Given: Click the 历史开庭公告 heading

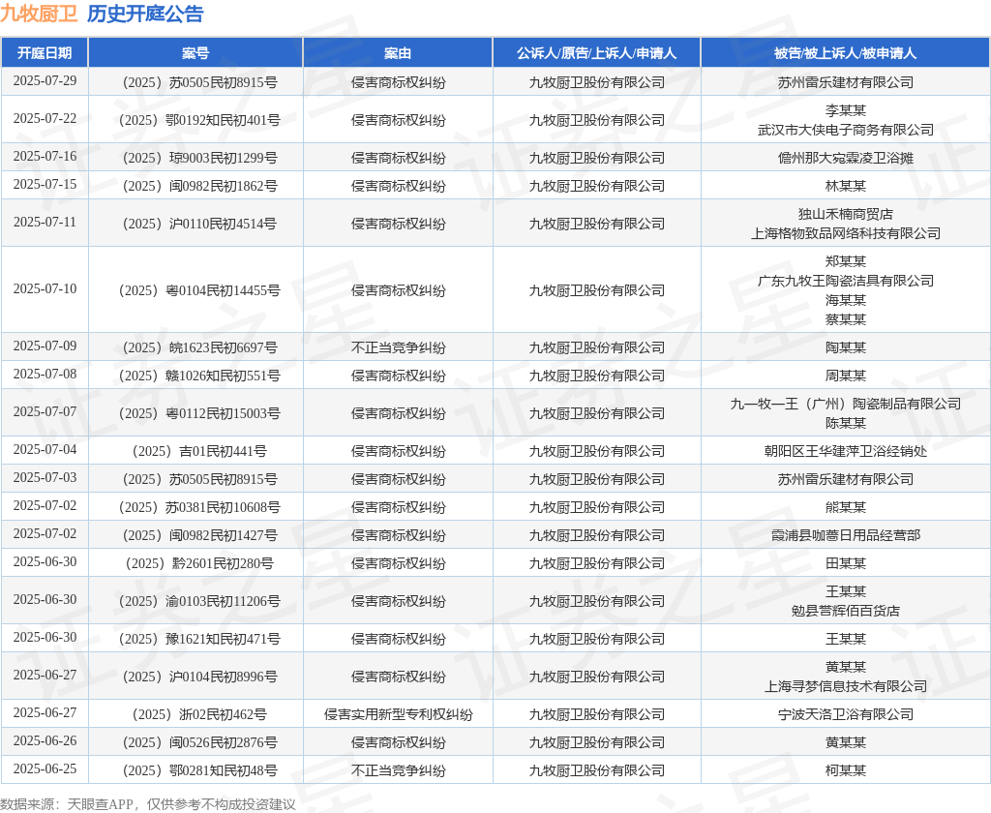Looking at the screenshot, I should 145,14.
